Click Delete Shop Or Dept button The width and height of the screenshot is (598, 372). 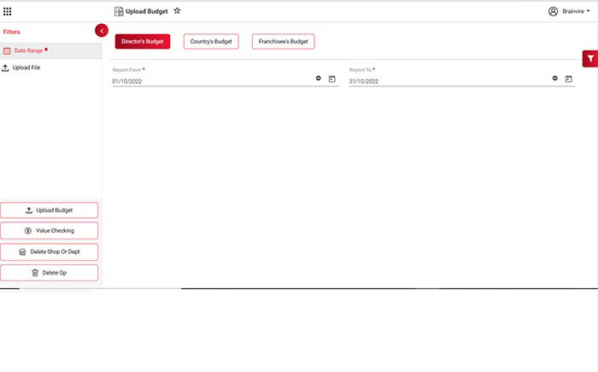coord(50,251)
